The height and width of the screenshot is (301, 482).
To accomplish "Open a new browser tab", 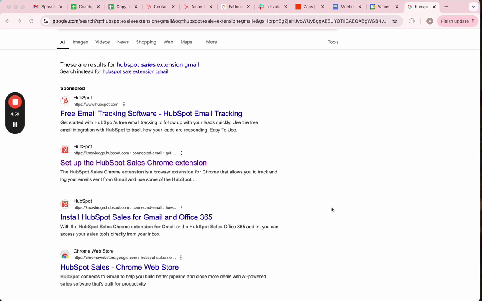I will [446, 7].
